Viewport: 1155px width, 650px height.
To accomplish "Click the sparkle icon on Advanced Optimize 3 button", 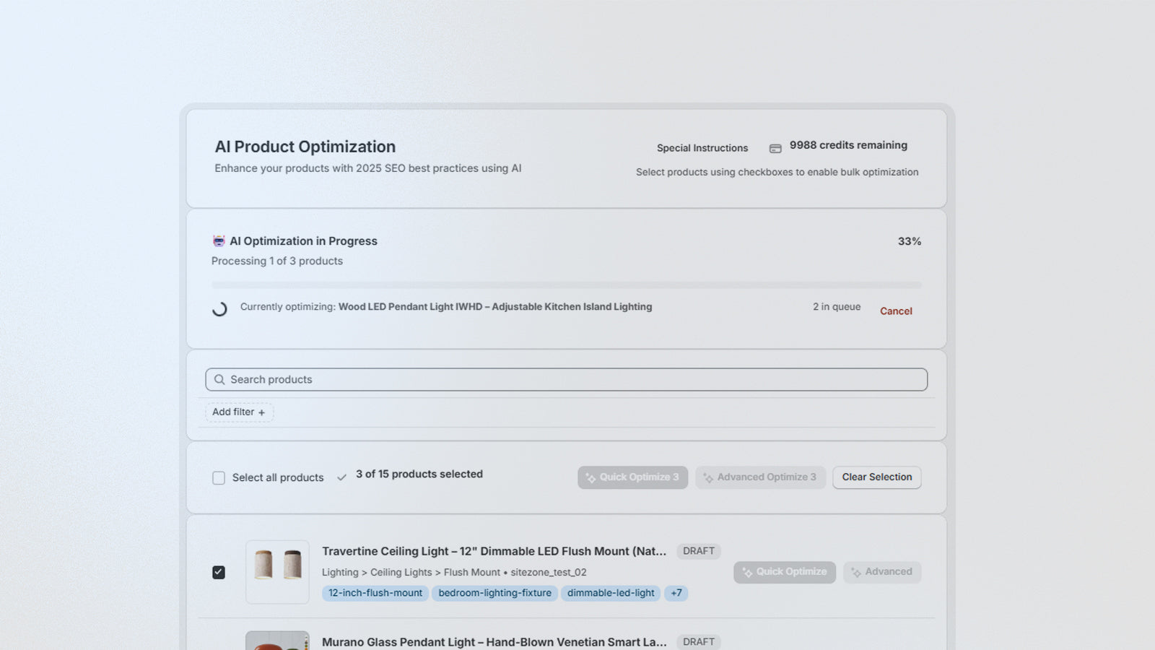I will (x=710, y=477).
